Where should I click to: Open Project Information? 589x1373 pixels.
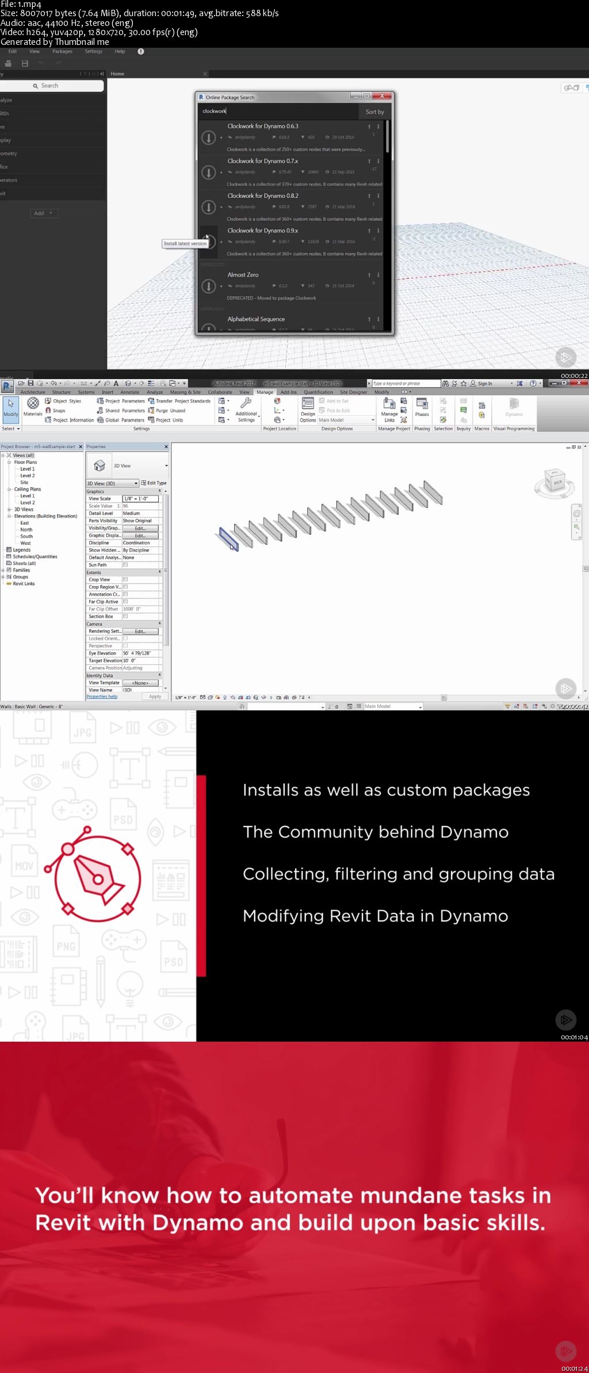pos(69,420)
